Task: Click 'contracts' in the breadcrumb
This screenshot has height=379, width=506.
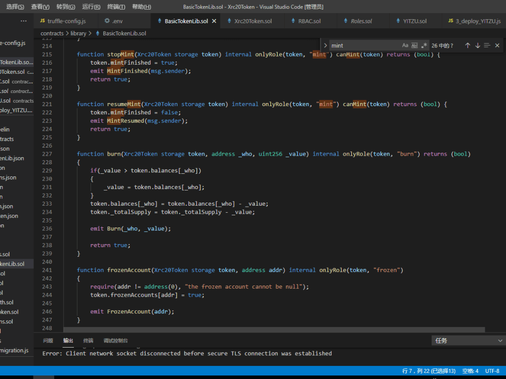Action: point(52,33)
